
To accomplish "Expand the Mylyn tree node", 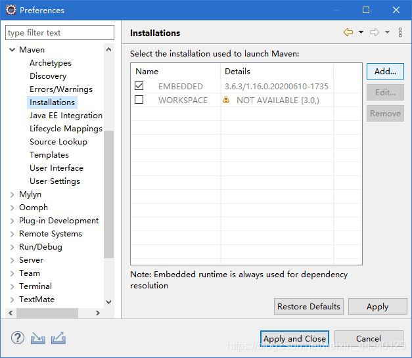I will [x=12, y=194].
